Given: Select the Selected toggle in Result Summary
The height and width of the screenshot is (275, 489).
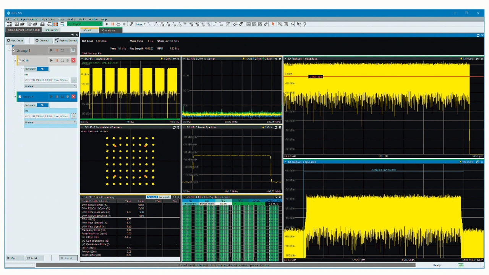Looking at the screenshot, I should (x=152, y=197).
